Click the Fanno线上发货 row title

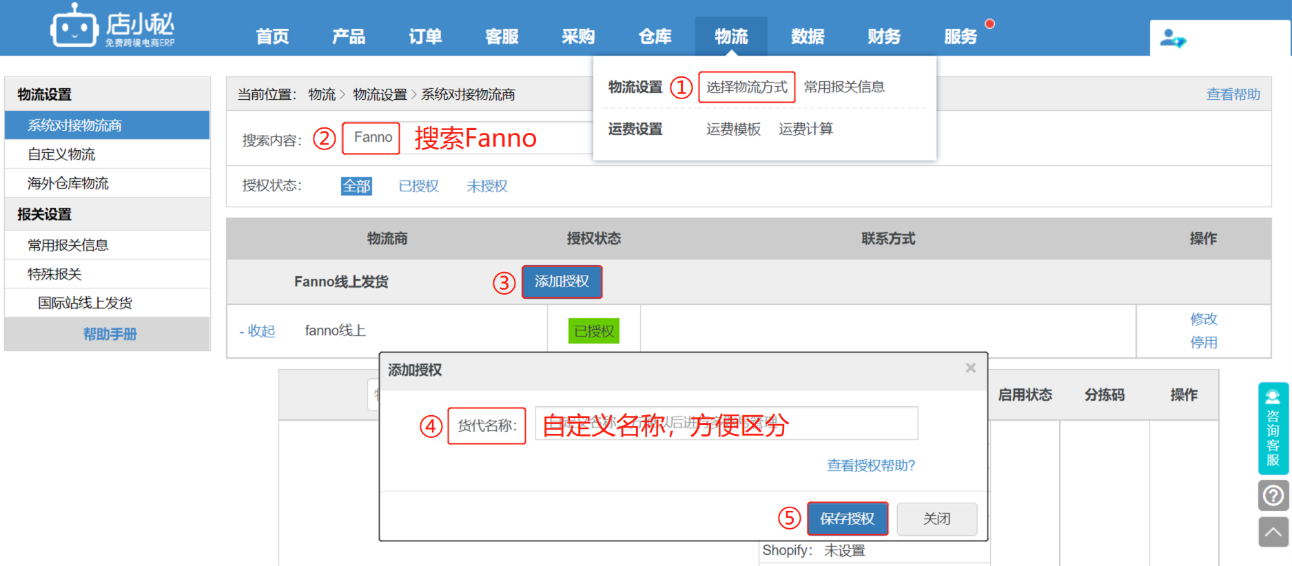point(341,282)
